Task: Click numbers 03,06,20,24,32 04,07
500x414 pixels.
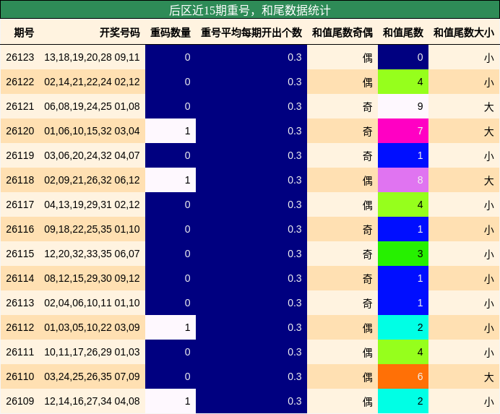Action: coord(92,155)
